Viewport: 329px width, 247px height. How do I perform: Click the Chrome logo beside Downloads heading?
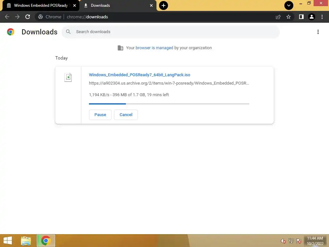11,32
